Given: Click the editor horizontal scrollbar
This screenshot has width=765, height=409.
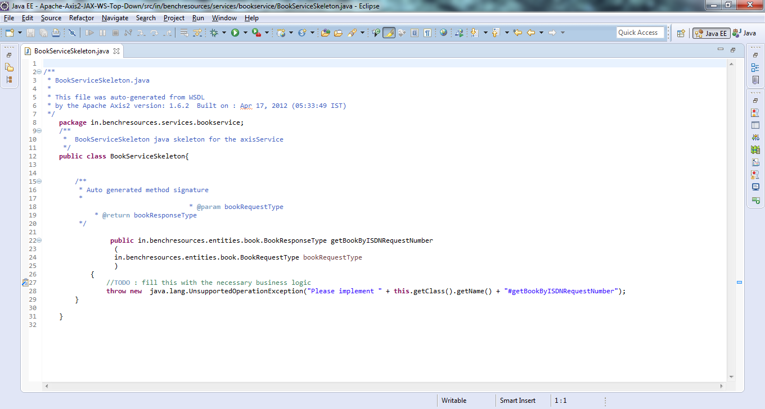Looking at the screenshot, I should click(385, 386).
